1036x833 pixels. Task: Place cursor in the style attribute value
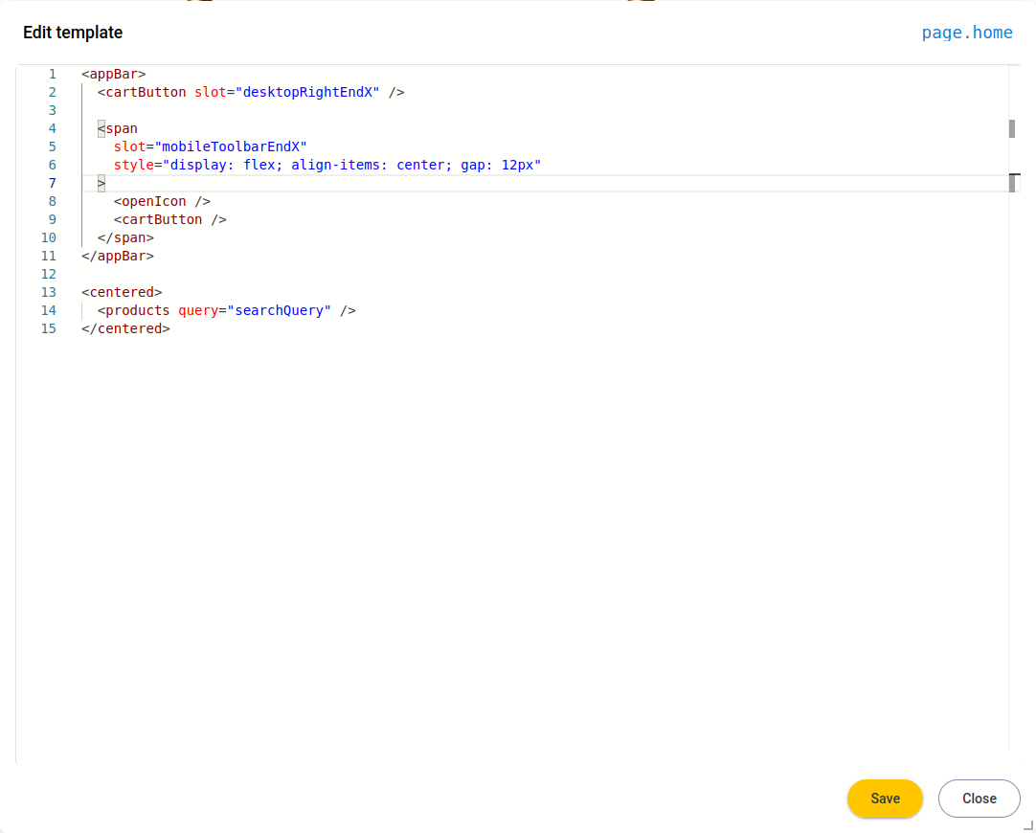351,165
